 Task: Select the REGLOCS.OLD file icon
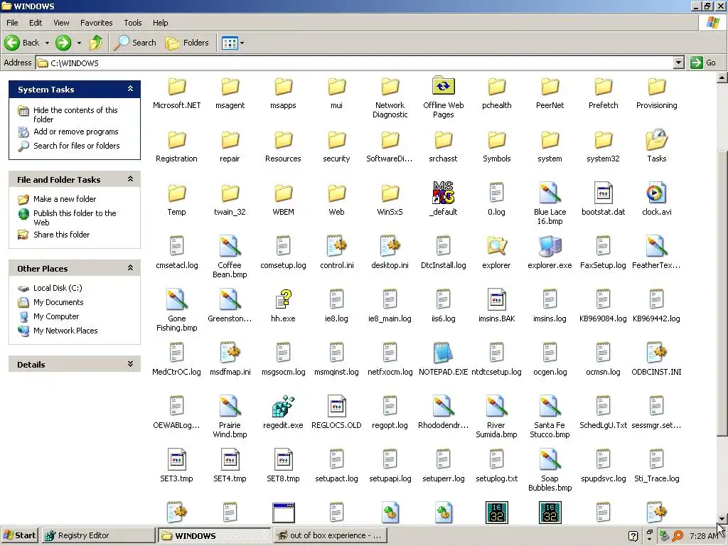[x=336, y=406]
